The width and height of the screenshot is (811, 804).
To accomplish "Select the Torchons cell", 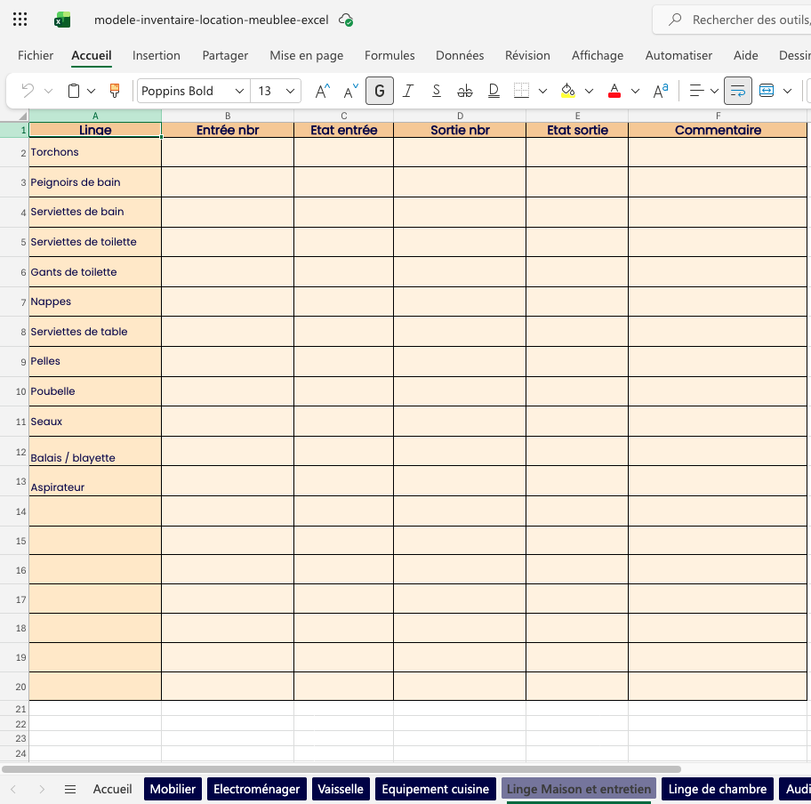I will click(95, 152).
